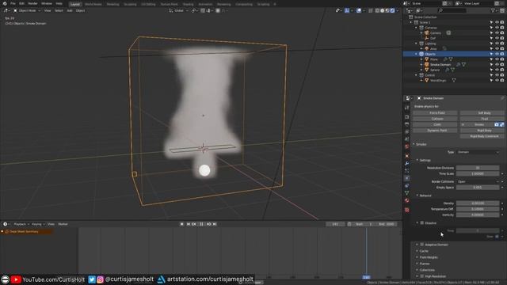Viewport: 507px width, 285px height.
Task: Click the Blender logo icon
Action: [x=5, y=3]
